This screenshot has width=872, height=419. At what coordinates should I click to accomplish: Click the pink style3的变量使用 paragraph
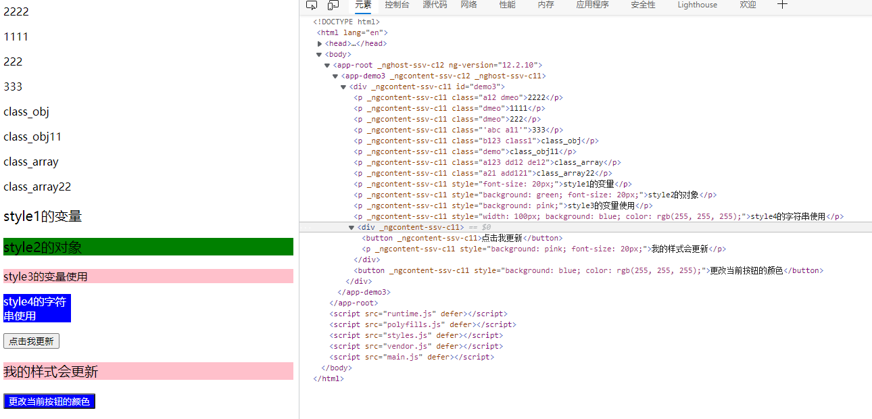click(148, 276)
